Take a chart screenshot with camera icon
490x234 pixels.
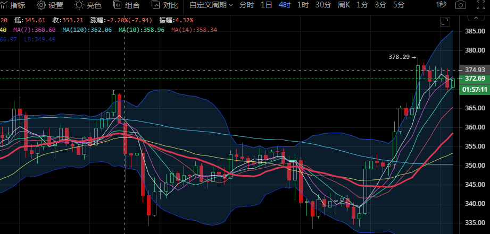point(461,5)
